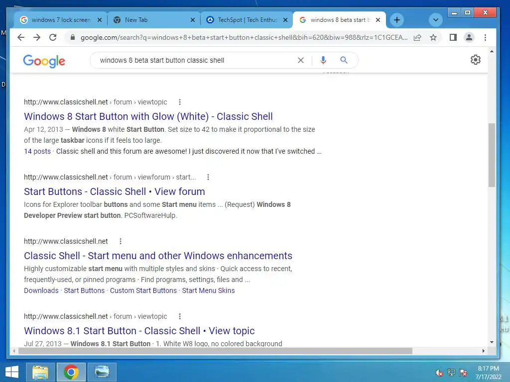The width and height of the screenshot is (510, 382).
Task: Open Google quick settings gear
Action: pos(475,60)
